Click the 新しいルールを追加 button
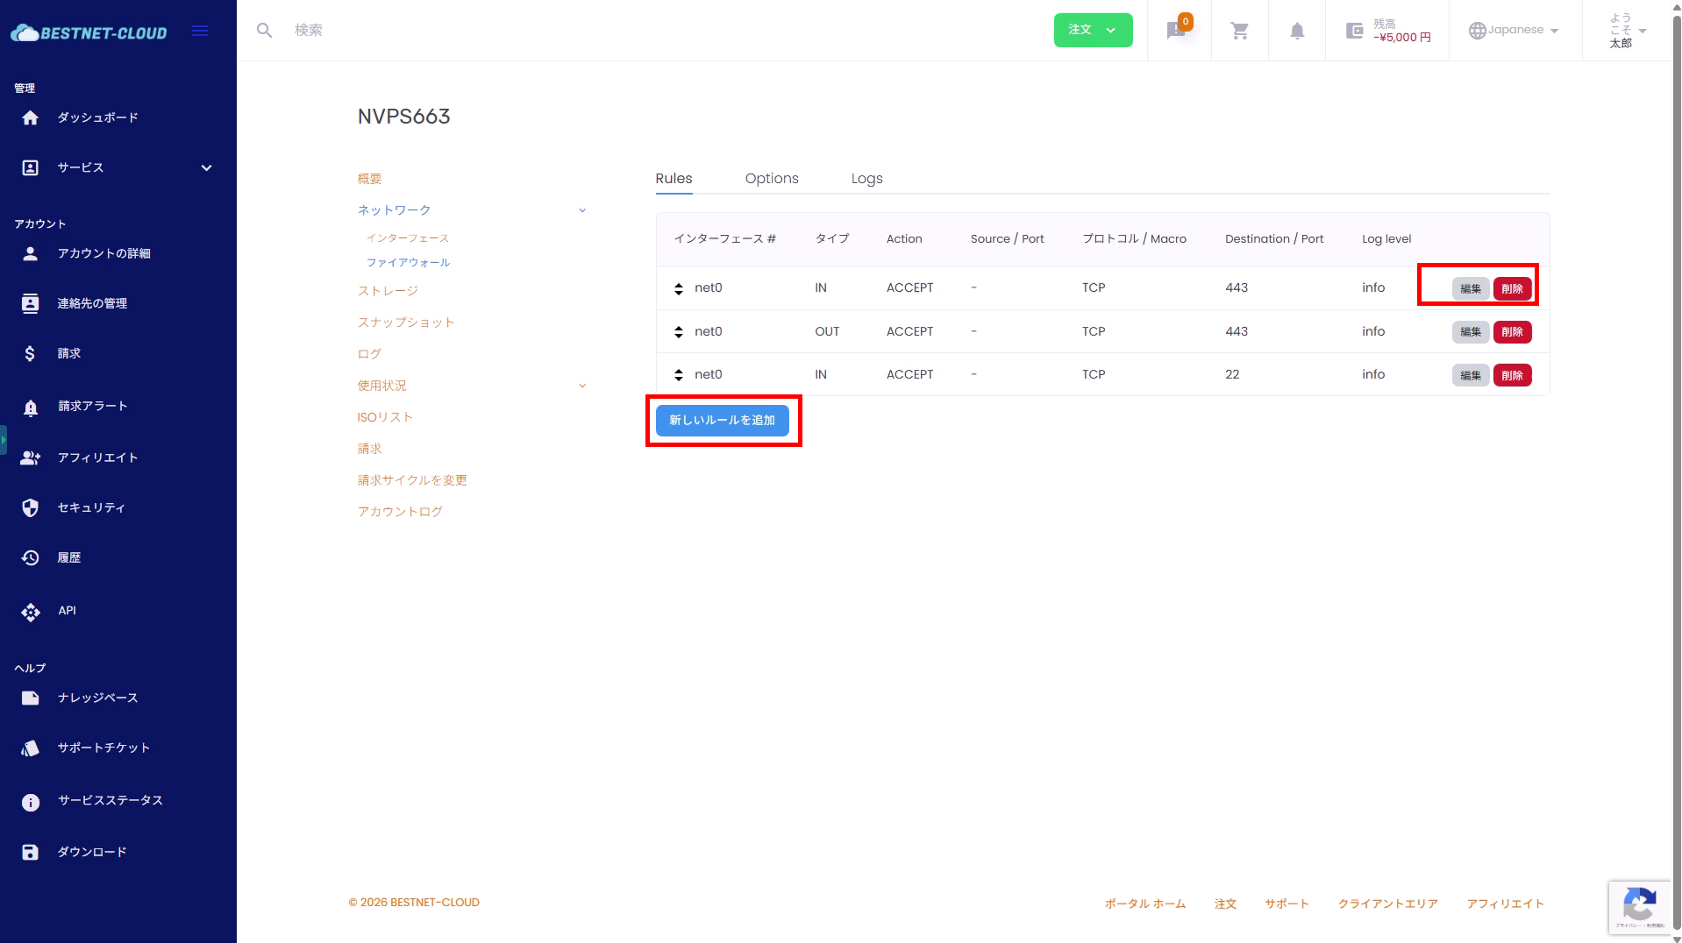 point(722,421)
